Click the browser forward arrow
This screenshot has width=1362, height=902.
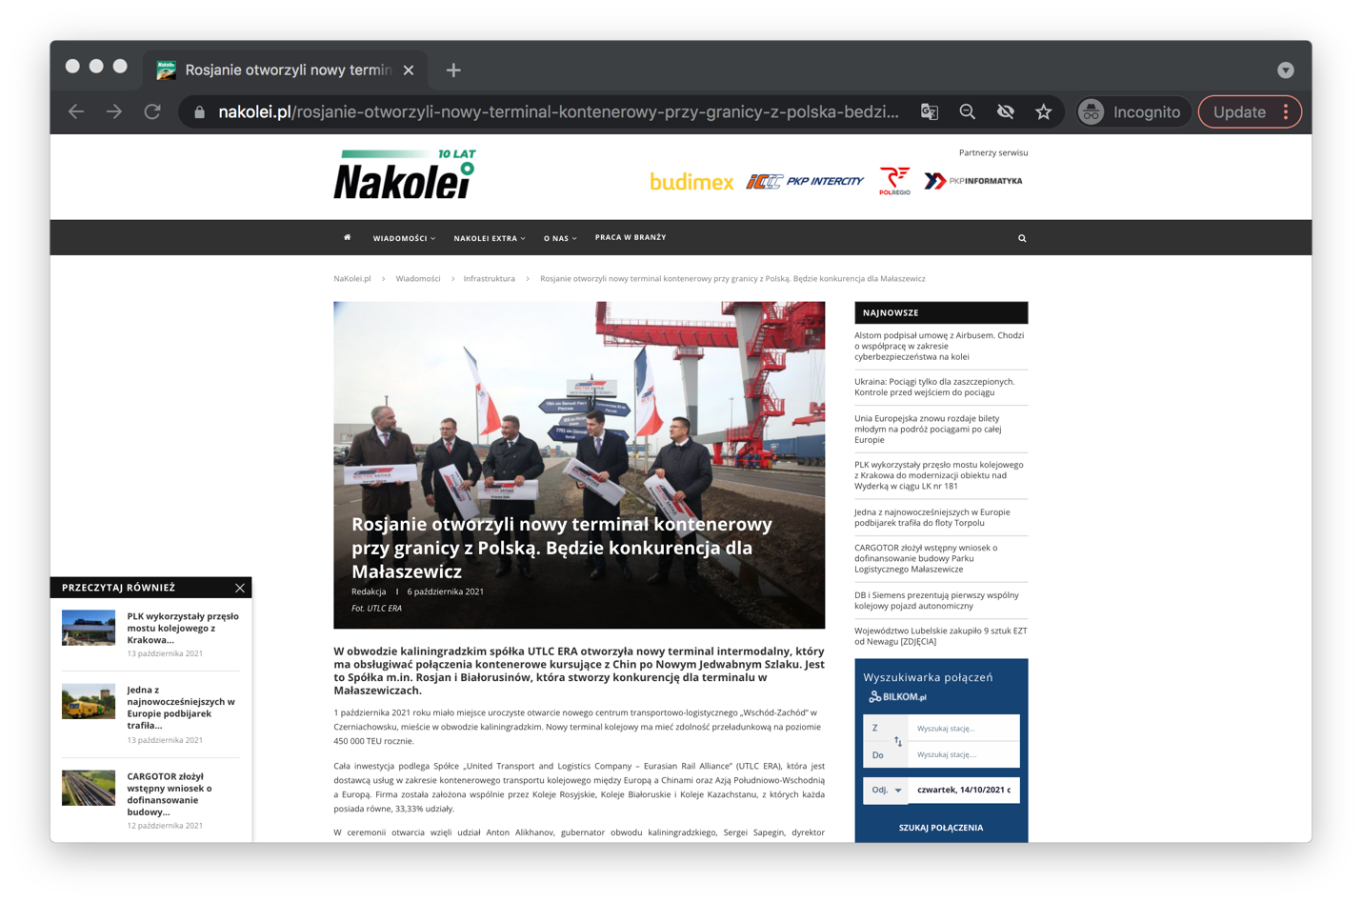(114, 111)
